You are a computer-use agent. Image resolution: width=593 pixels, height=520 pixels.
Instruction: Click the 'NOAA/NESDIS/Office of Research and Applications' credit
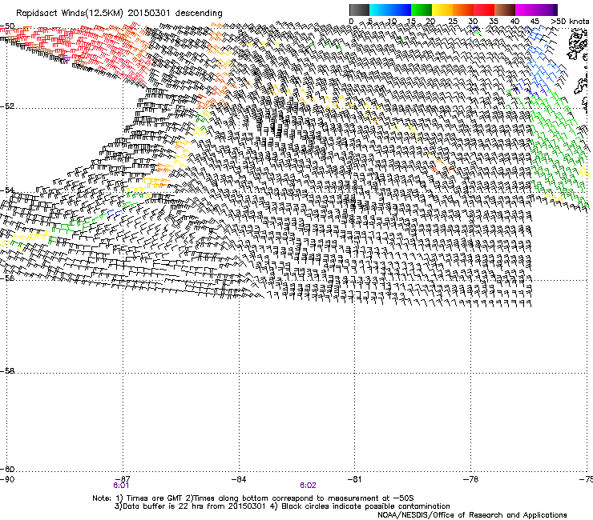(x=472, y=515)
